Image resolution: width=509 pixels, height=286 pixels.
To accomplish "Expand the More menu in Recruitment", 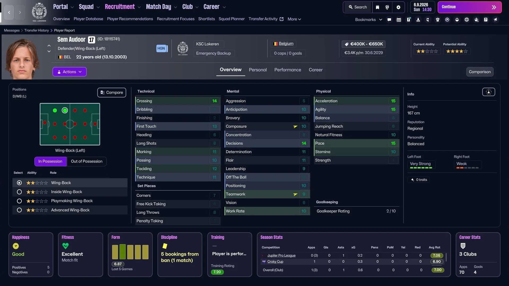I will pyautogui.click(x=294, y=19).
